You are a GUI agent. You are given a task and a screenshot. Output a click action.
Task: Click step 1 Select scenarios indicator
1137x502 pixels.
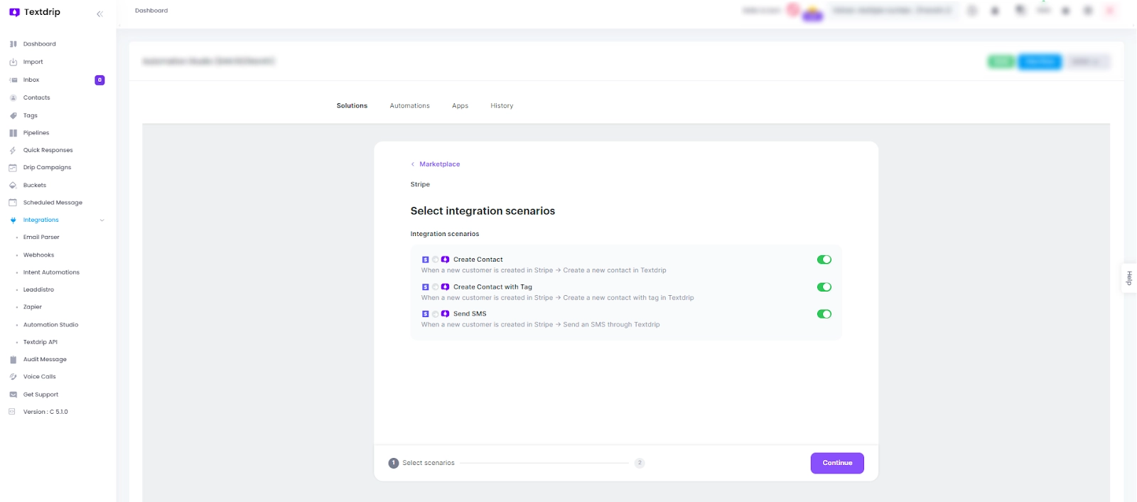(x=421, y=463)
